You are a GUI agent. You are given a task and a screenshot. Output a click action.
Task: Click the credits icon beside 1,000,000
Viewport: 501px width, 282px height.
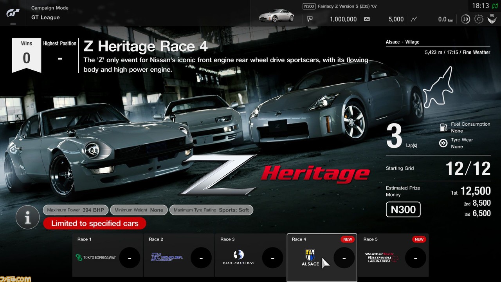[x=310, y=19]
